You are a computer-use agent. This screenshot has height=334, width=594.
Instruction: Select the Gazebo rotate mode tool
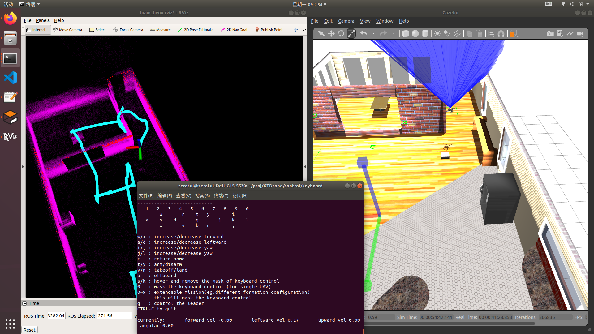coord(341,34)
